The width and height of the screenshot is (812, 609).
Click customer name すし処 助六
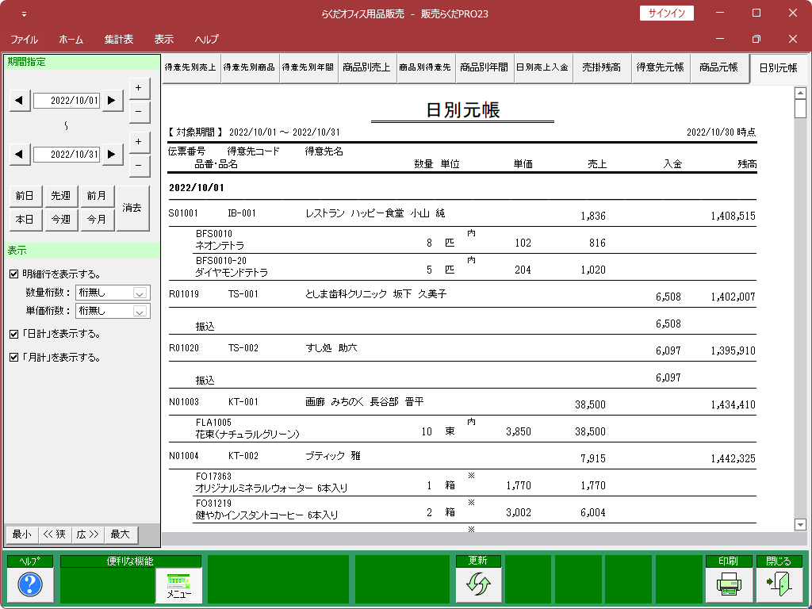click(x=331, y=348)
